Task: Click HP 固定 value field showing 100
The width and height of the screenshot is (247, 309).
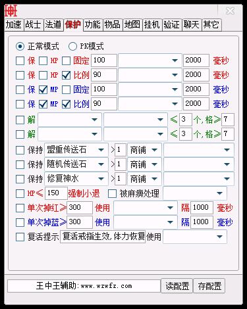Action: pyautogui.click(x=104, y=60)
